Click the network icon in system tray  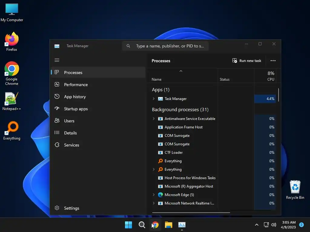tap(266, 225)
